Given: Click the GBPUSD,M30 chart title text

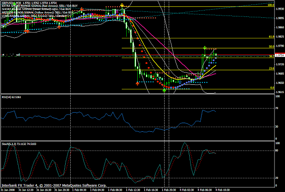Looking at the screenshot, I should pos(12,3).
